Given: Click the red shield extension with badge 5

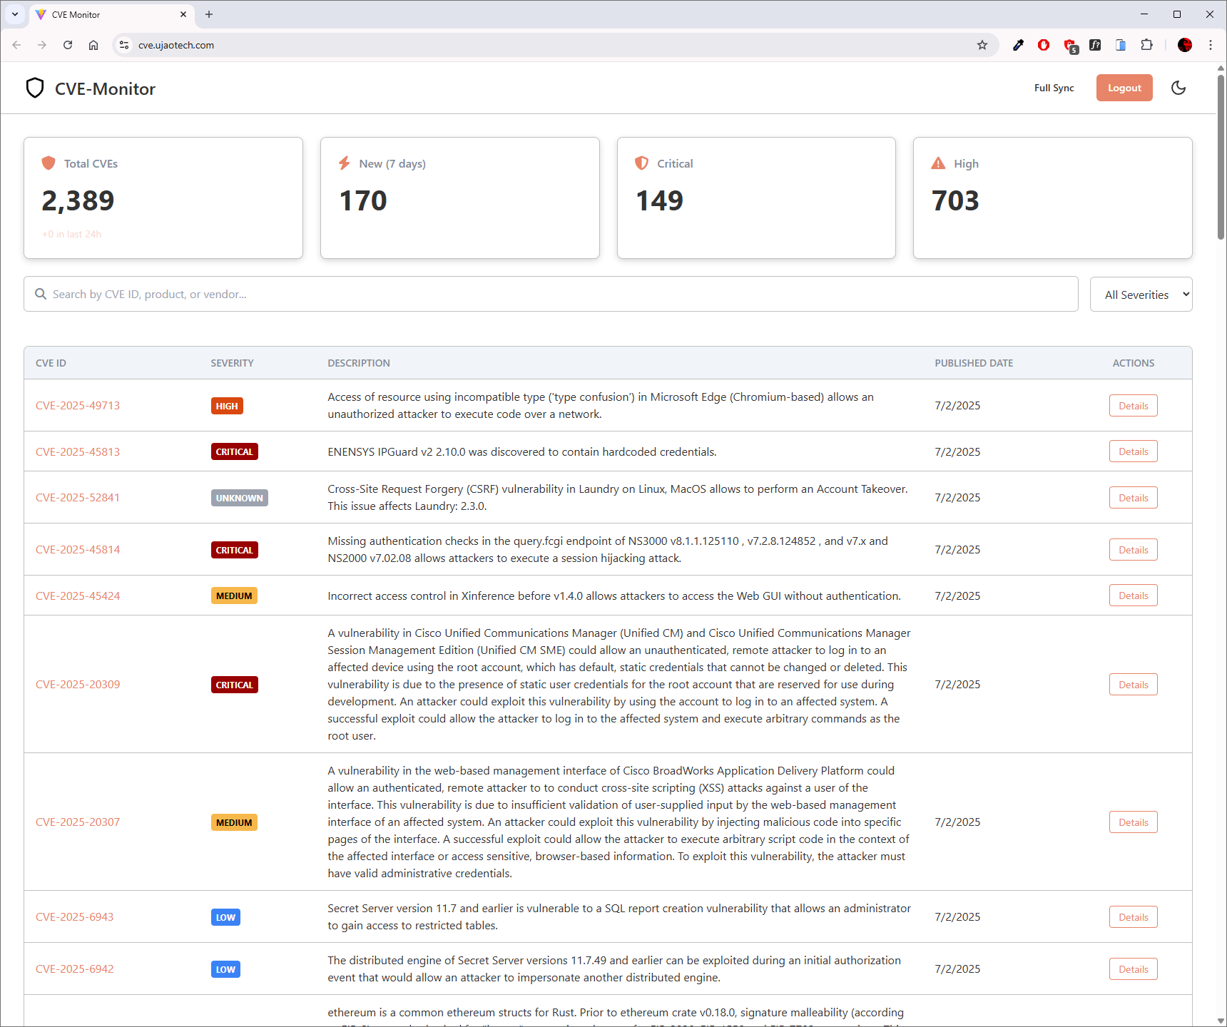Looking at the screenshot, I should (1070, 46).
